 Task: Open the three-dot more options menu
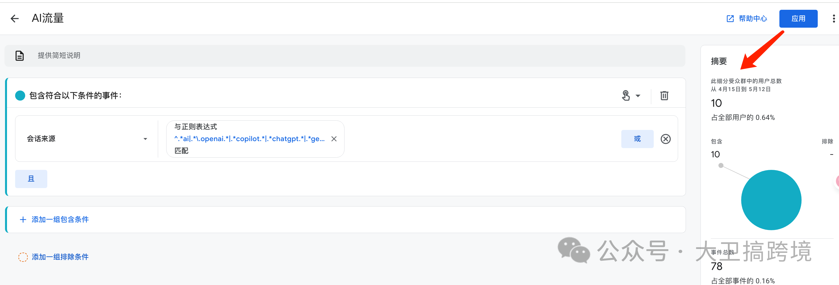tap(833, 18)
